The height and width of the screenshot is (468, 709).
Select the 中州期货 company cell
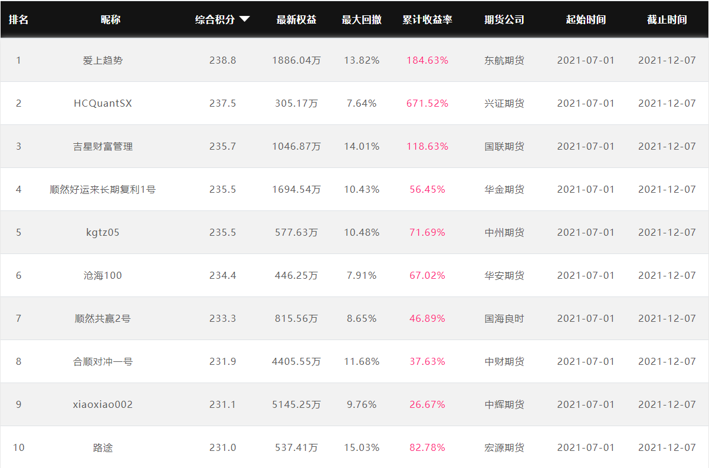tap(504, 232)
